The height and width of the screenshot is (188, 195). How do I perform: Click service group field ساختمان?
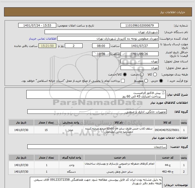97,147
